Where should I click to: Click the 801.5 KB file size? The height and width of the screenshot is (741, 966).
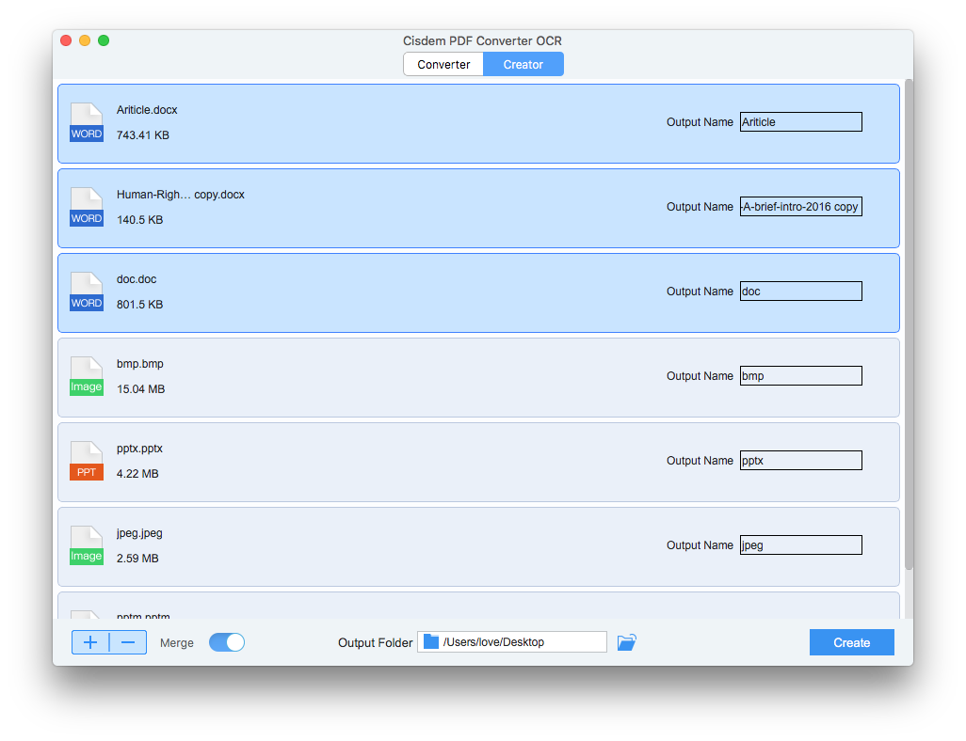140,305
